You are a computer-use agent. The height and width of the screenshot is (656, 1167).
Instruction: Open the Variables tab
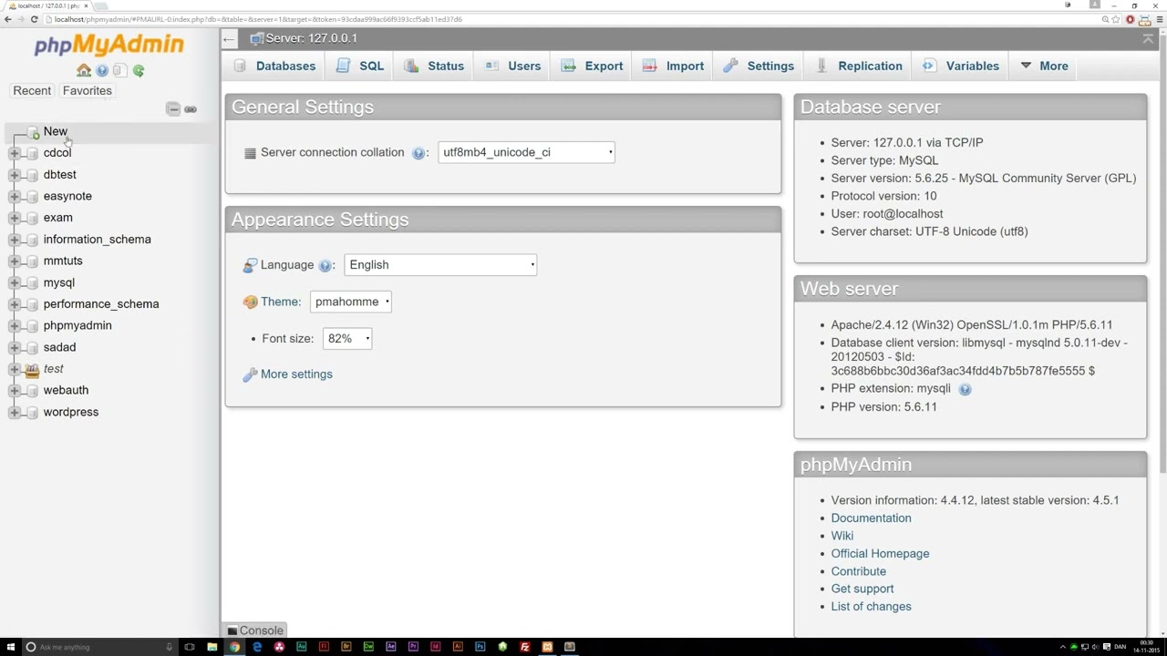pyautogui.click(x=961, y=66)
